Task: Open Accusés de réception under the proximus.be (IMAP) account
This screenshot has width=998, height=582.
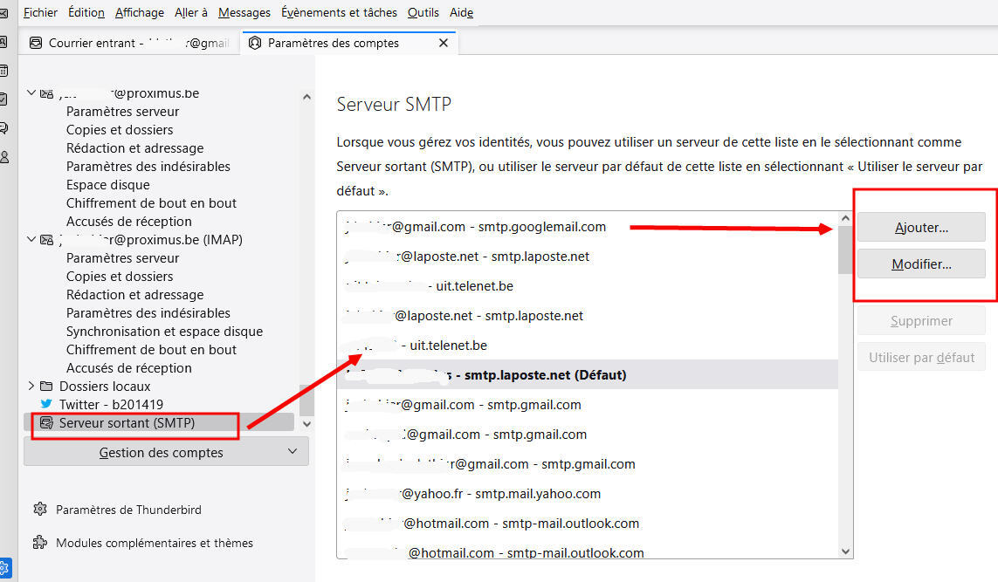Action: (129, 367)
